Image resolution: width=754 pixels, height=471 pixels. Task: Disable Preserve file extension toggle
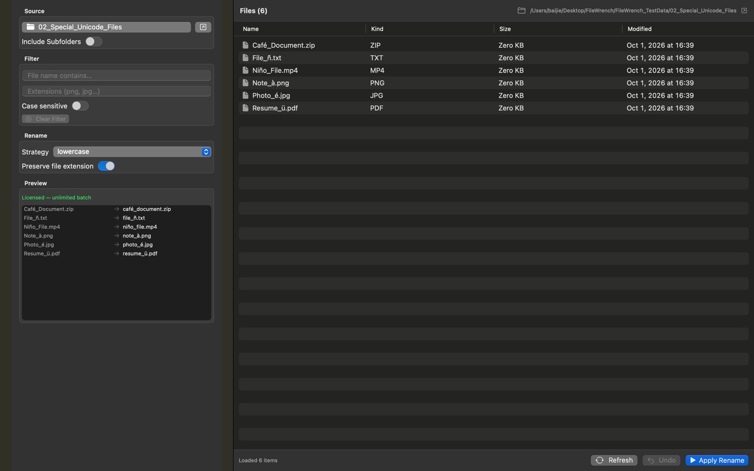point(107,166)
